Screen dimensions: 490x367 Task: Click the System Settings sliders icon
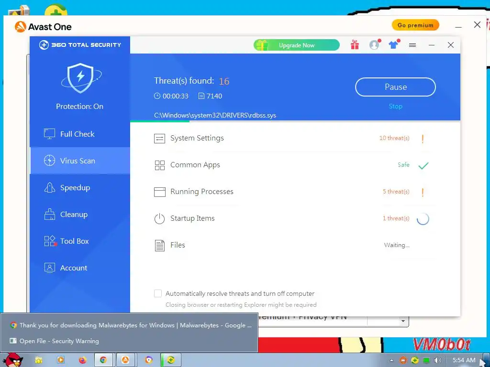pyautogui.click(x=159, y=138)
